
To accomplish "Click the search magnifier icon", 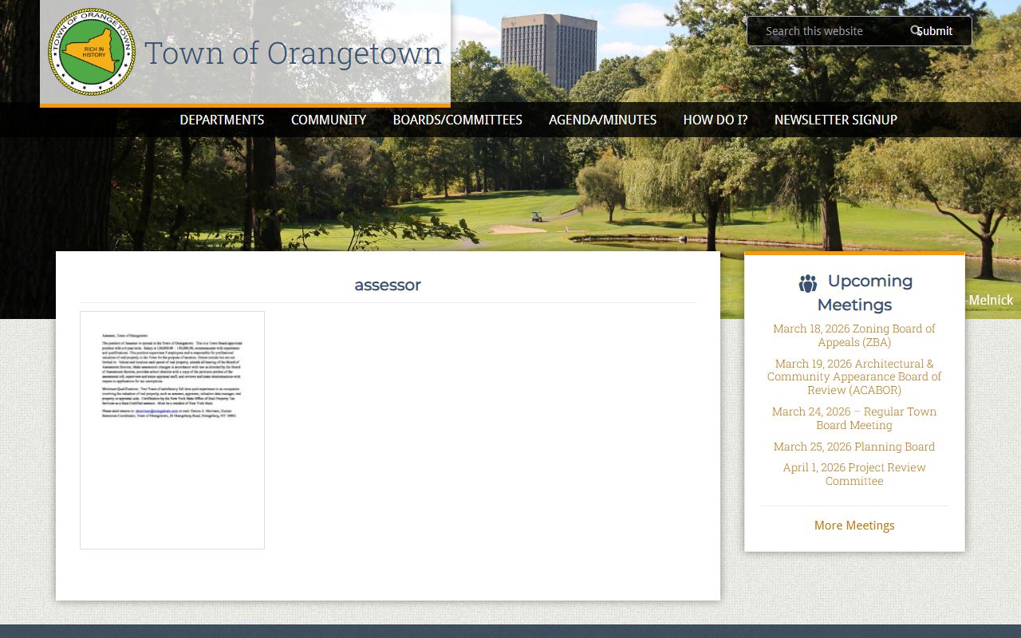I will [x=916, y=30].
